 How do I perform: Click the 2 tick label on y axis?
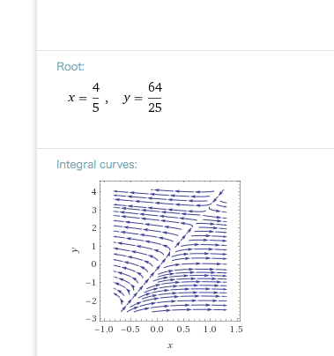tap(94, 228)
